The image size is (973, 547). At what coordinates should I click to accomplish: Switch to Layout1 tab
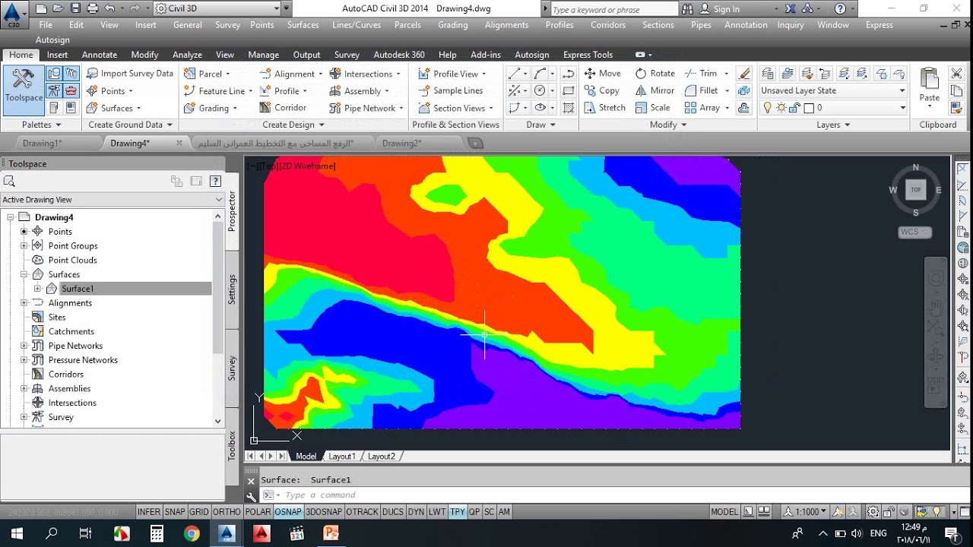tap(342, 457)
